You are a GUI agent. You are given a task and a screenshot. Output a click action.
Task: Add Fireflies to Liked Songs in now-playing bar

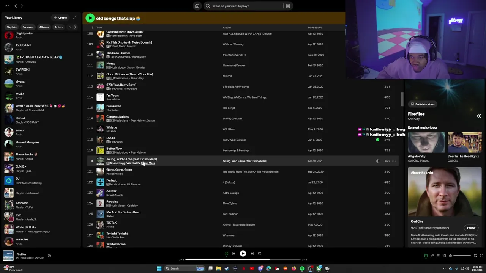[49, 256]
